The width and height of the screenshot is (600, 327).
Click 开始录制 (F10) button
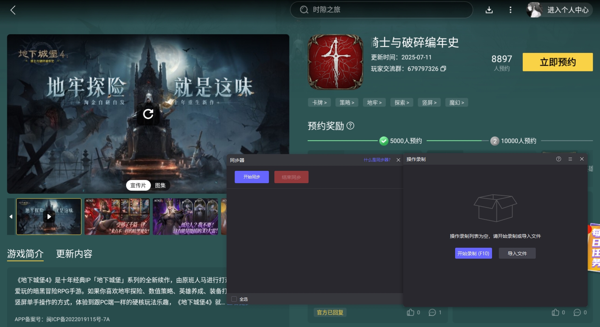(x=474, y=253)
